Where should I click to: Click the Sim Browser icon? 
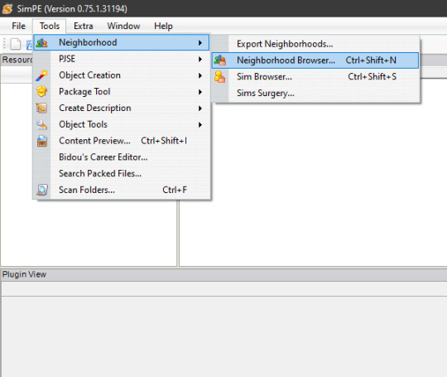pyautogui.click(x=220, y=77)
